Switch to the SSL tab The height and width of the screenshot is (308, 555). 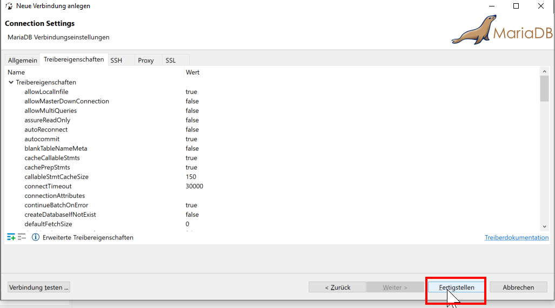[171, 60]
